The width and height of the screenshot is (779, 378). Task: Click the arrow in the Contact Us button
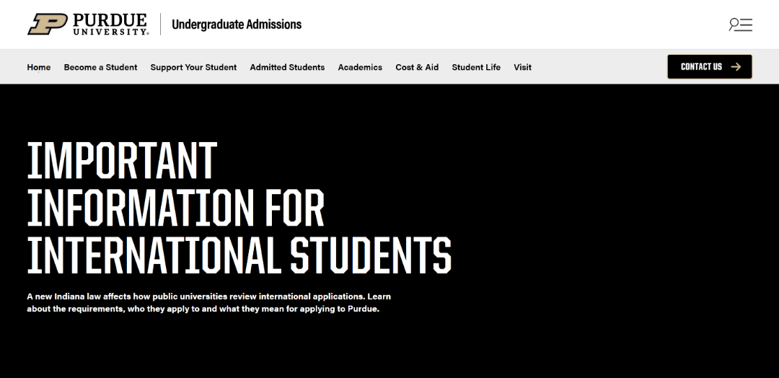[x=736, y=66]
